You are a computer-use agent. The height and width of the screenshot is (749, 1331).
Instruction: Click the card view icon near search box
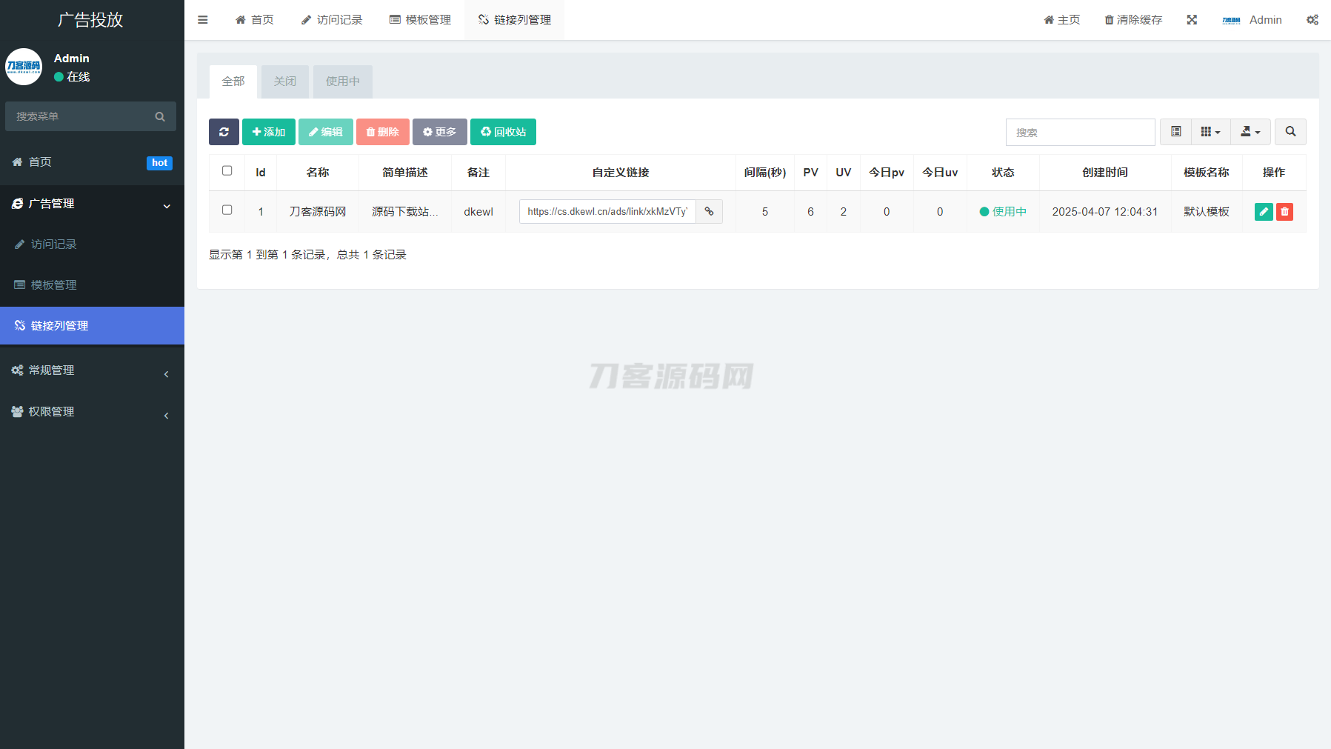point(1175,132)
